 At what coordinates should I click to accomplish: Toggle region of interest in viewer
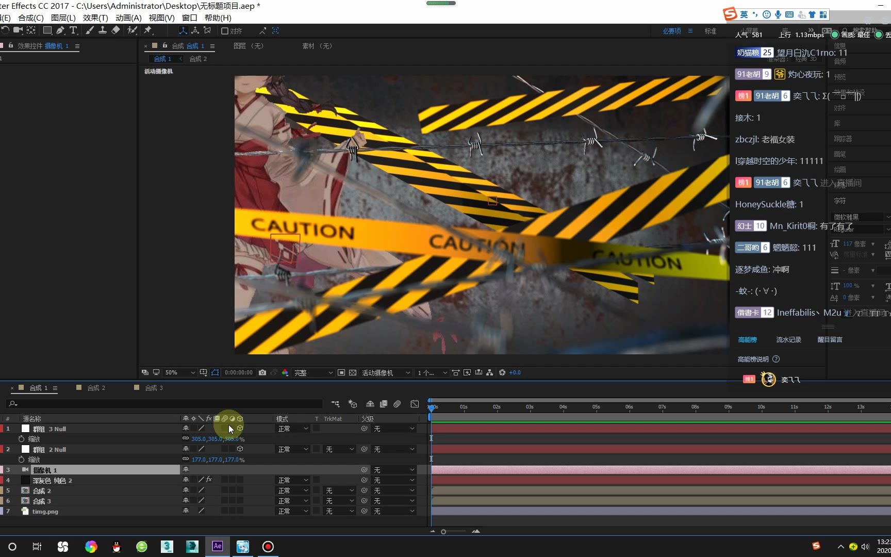[341, 372]
